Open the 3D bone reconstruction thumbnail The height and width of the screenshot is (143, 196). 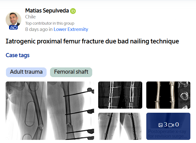pyautogui.click(x=168, y=95)
